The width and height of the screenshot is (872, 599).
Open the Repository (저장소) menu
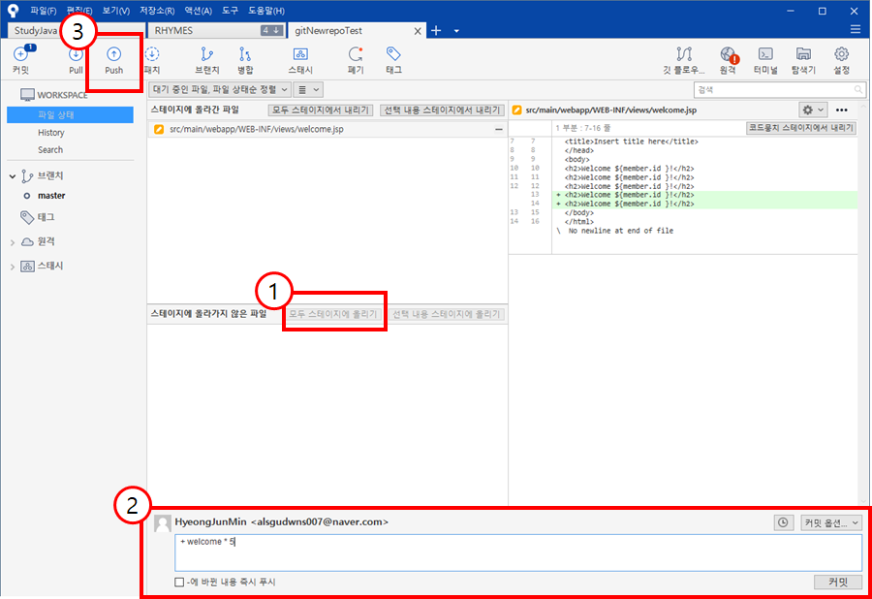(157, 11)
